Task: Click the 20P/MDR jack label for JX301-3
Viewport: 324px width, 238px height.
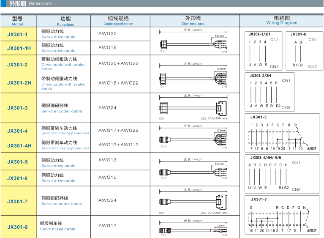Action: click(218, 118)
